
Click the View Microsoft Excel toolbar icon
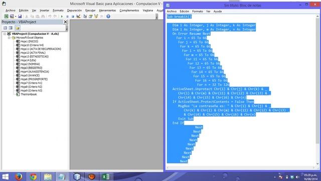[x=7, y=16]
